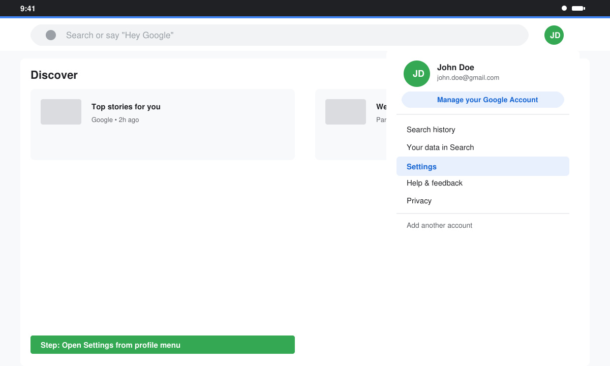
Task: Click the Top stories card thumbnail
Action: [x=61, y=112]
